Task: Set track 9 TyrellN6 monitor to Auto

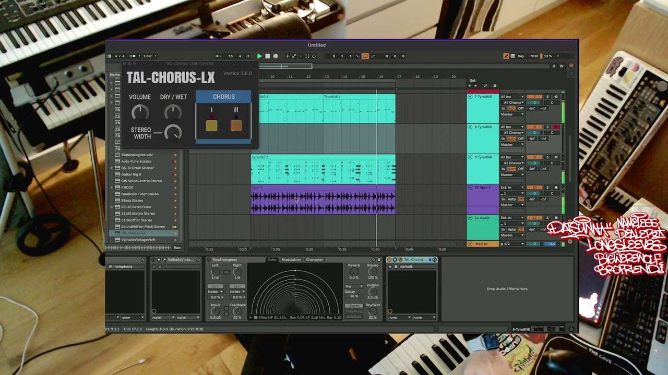Action: click(512, 169)
